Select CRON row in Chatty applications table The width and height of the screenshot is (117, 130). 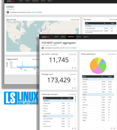[x=98, y=84]
